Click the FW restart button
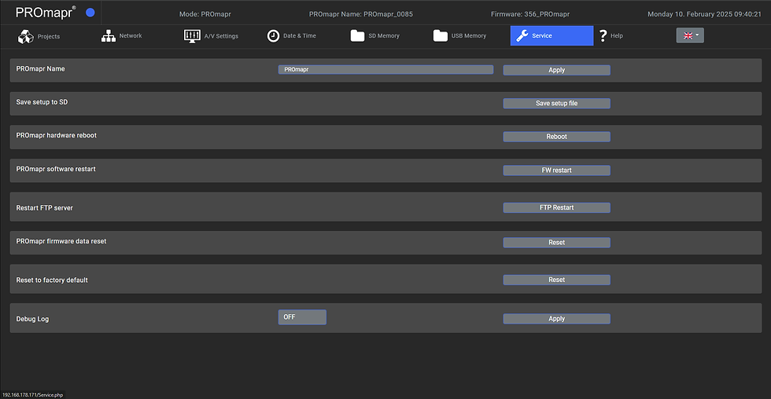771x399 pixels. (x=557, y=170)
